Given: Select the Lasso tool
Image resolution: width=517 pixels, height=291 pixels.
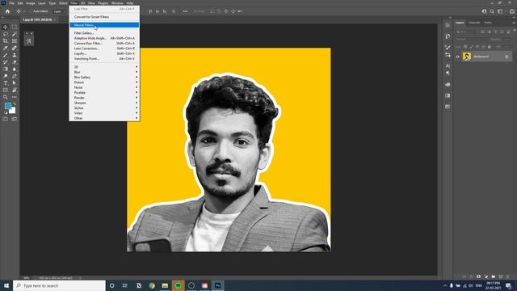Looking at the screenshot, I should click(6, 34).
